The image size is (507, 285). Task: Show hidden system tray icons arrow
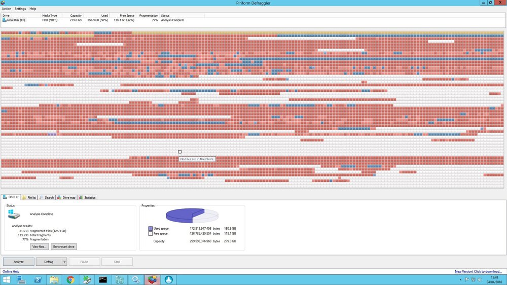(x=460, y=280)
